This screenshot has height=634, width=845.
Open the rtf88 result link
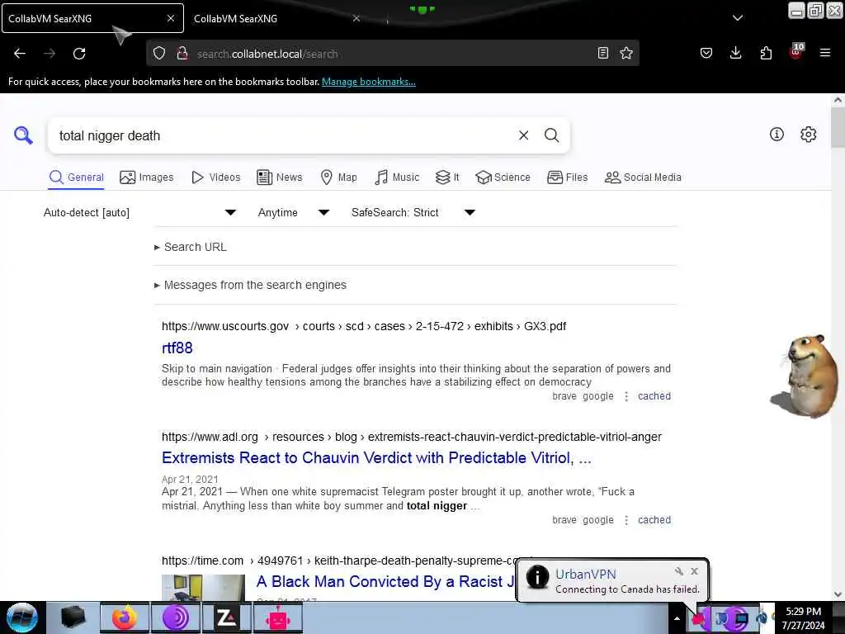[177, 348]
